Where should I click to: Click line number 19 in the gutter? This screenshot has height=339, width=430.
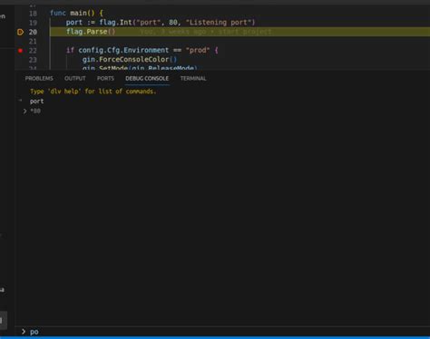coord(33,23)
